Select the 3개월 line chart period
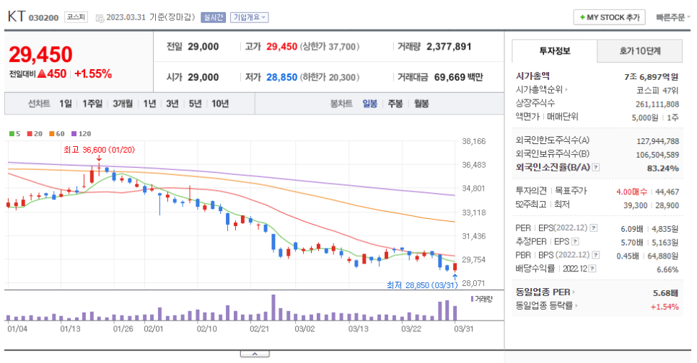The image size is (697, 363). coord(123,104)
